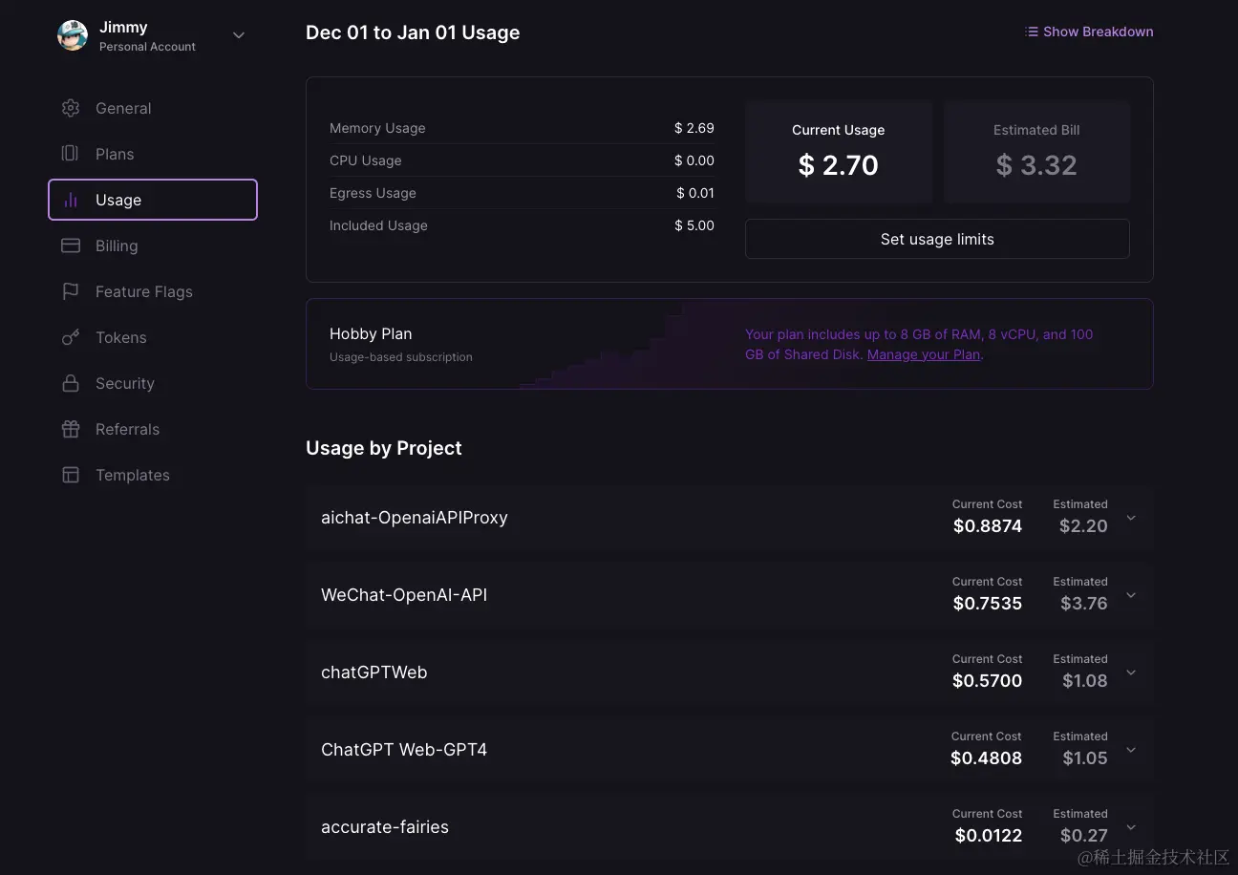1238x875 pixels.
Task: Expand the chatGPTWeb project chevron
Action: [1131, 672]
